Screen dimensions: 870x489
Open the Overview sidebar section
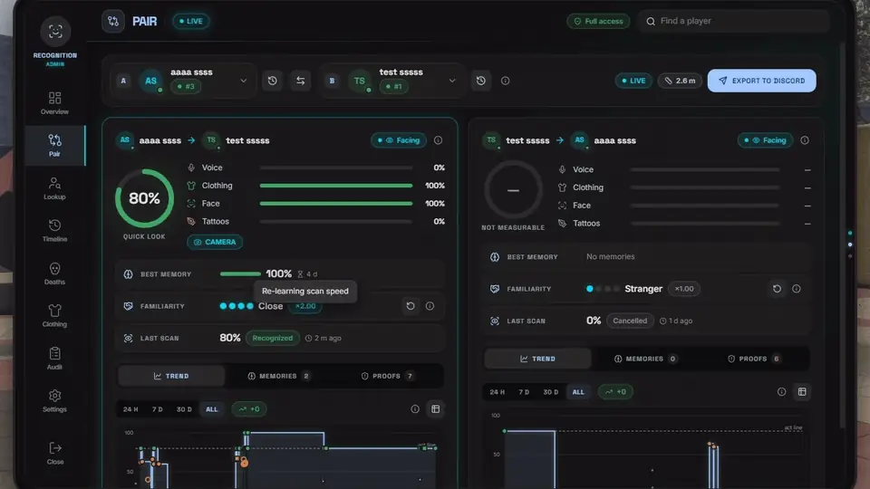click(54, 103)
